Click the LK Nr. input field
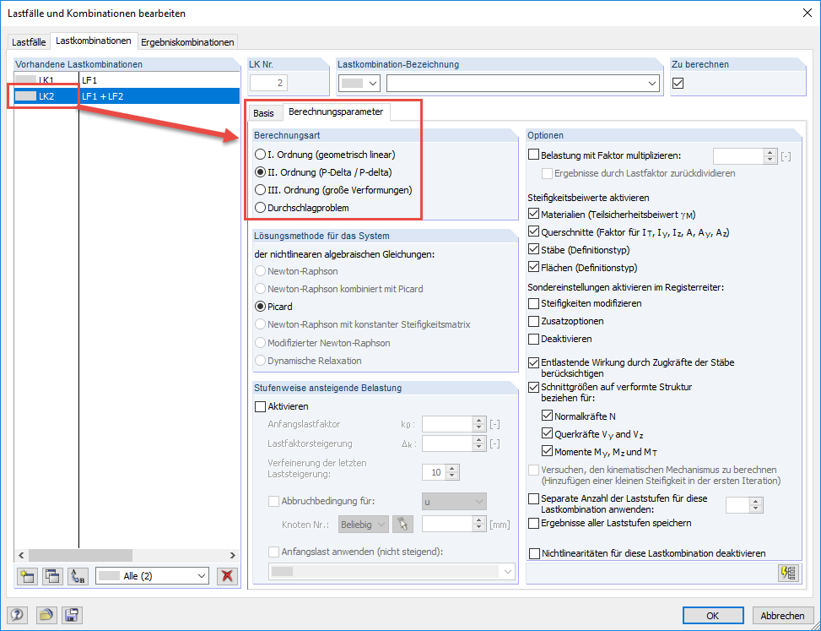 (268, 83)
